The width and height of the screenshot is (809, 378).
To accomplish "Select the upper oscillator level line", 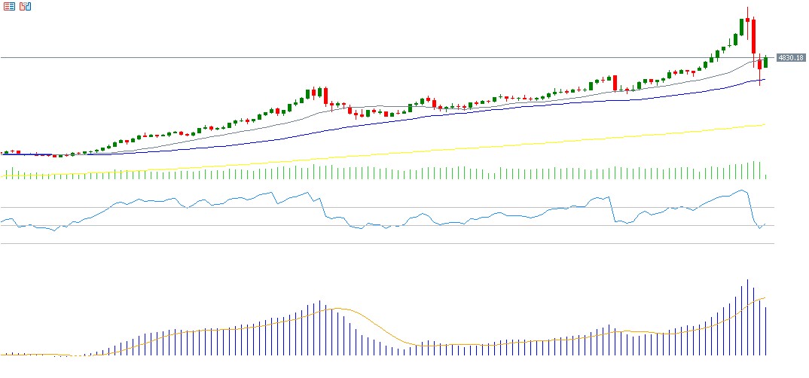I will point(377,207).
